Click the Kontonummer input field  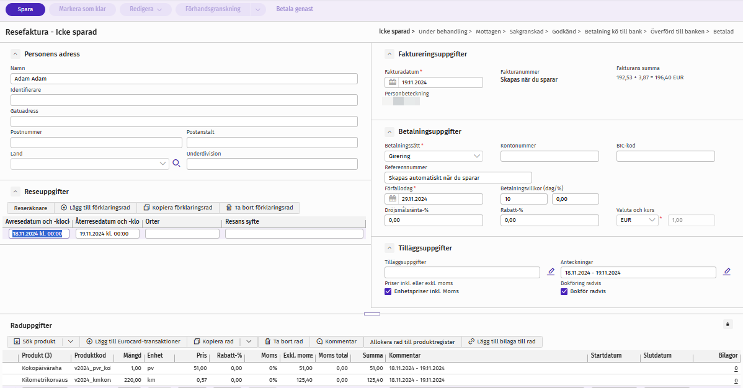(x=549, y=156)
